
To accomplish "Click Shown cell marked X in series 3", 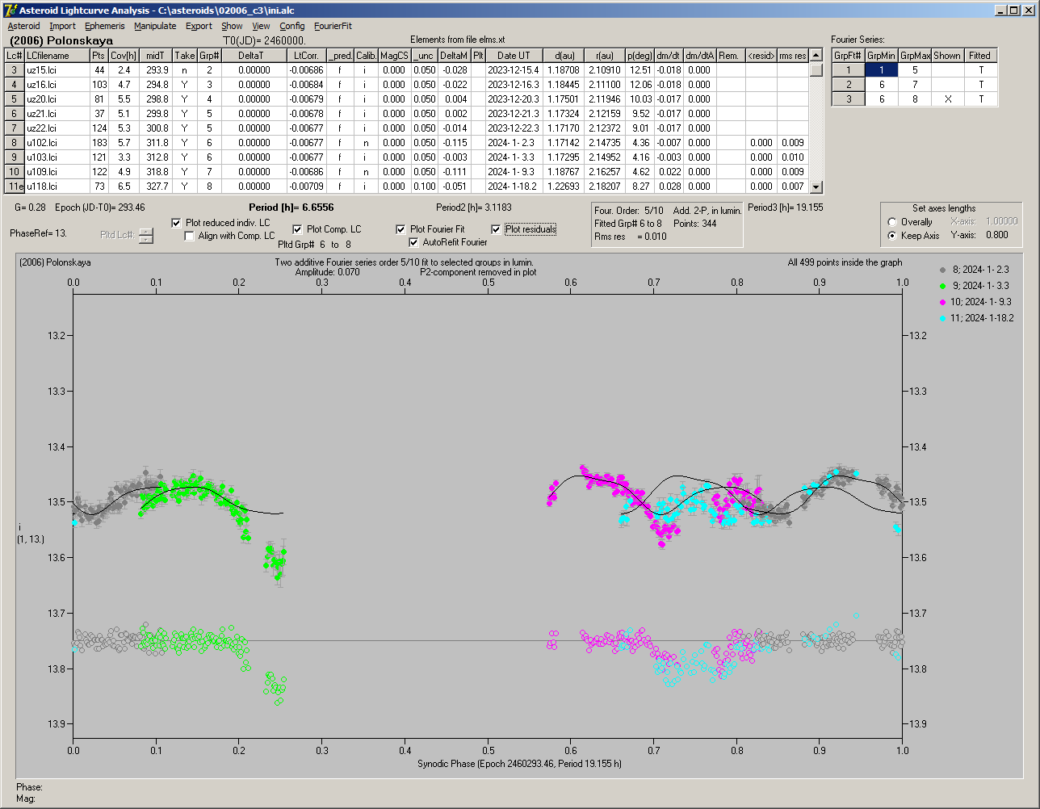I will (947, 99).
